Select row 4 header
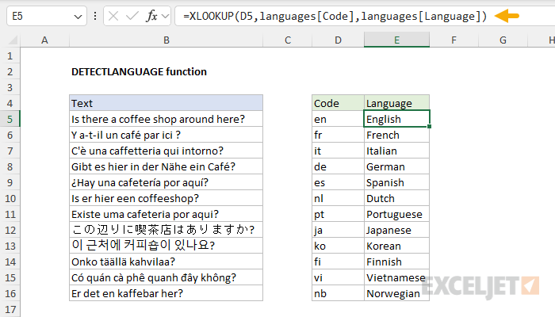The width and height of the screenshot is (555, 317). tap(10, 103)
